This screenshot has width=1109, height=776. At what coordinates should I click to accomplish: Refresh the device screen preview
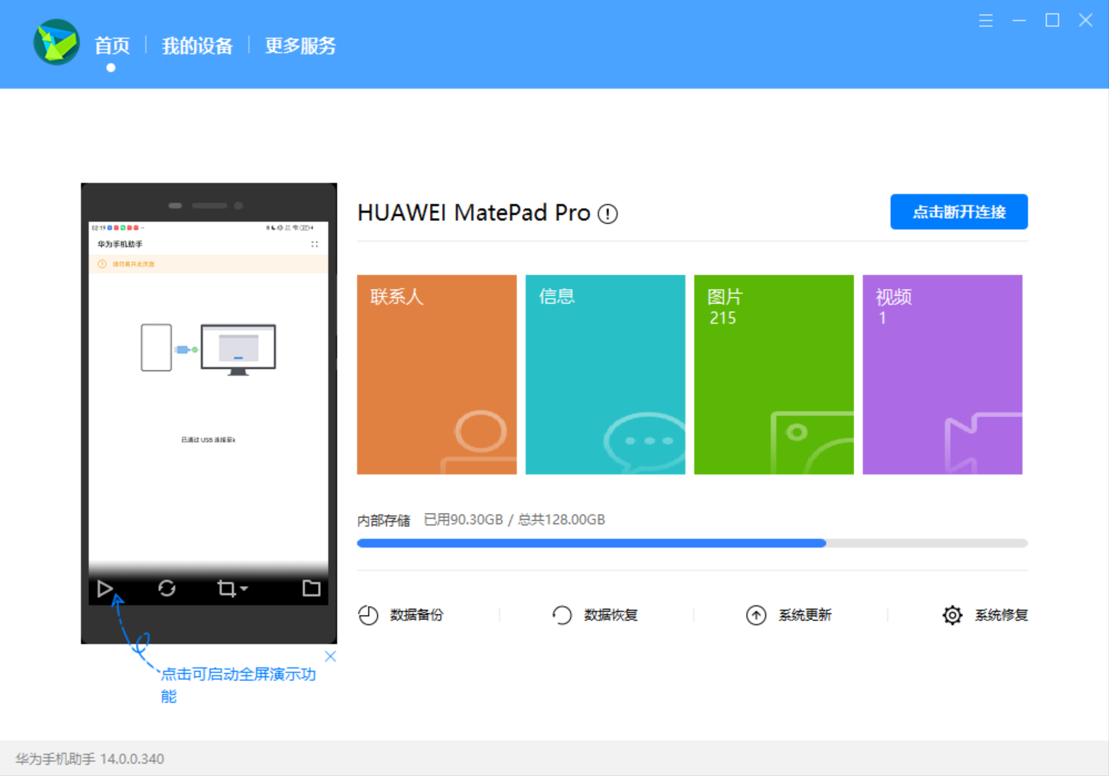tap(167, 588)
